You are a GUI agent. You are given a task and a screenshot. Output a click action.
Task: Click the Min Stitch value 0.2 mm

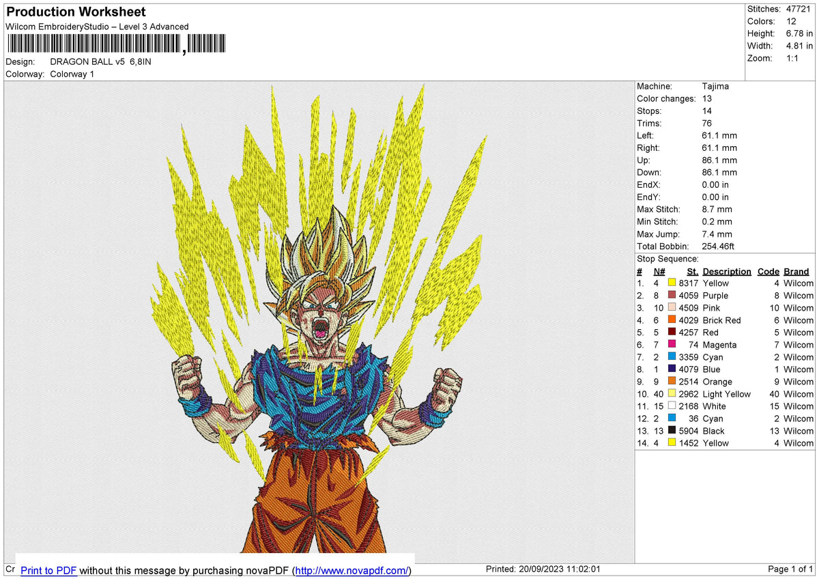click(717, 222)
